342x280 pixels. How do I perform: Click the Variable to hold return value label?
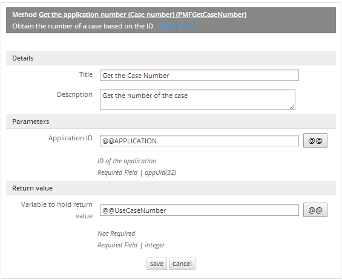57,210
